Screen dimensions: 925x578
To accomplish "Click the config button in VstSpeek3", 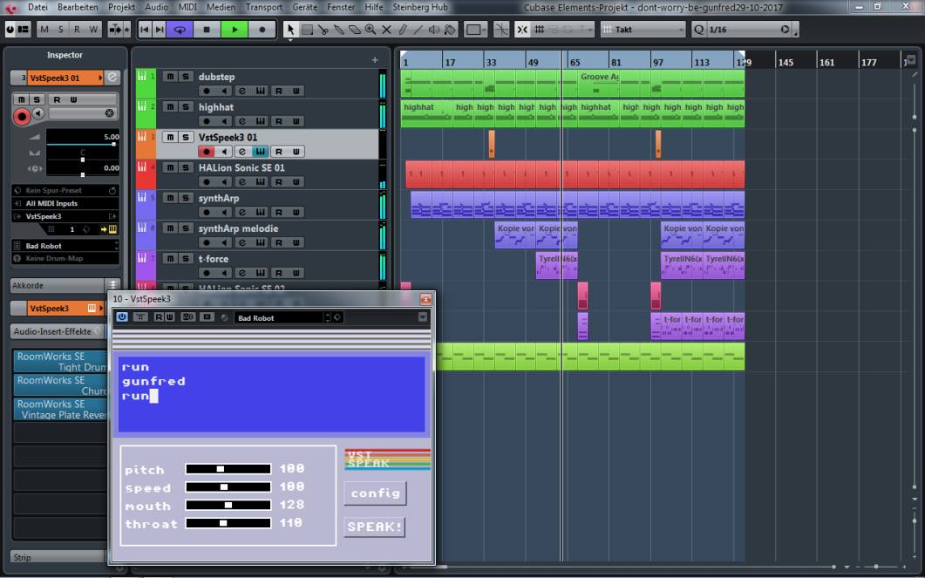I will pyautogui.click(x=375, y=493).
